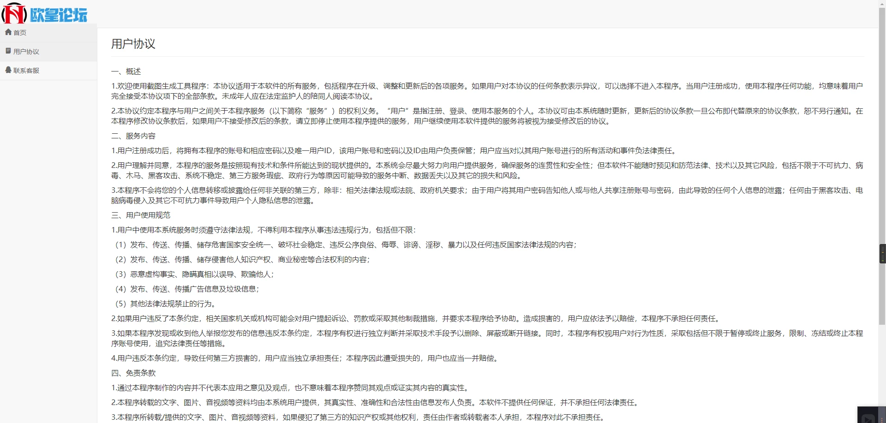Open the 联系客服 sidebar link

coord(26,71)
